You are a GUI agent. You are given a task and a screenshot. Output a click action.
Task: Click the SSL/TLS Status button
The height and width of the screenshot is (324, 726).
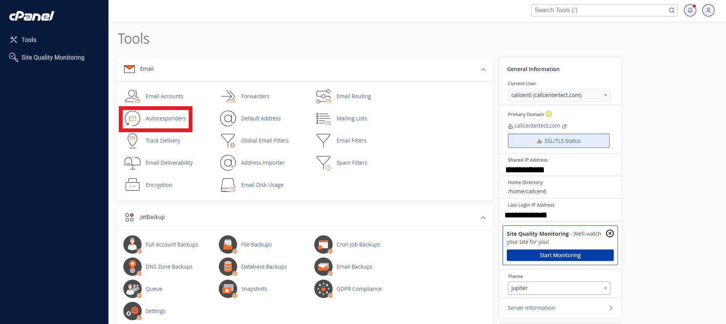pos(558,141)
